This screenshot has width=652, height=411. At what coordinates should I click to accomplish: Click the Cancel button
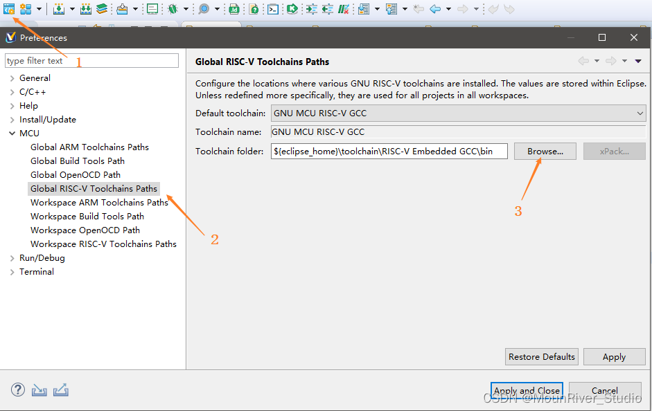[605, 390]
